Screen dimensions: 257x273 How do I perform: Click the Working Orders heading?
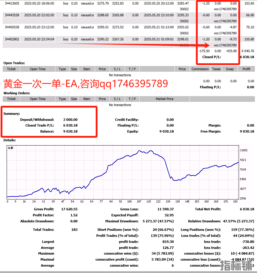click(17, 93)
